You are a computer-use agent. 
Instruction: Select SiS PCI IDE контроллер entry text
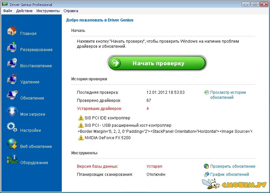pyautogui.click(x=107, y=118)
